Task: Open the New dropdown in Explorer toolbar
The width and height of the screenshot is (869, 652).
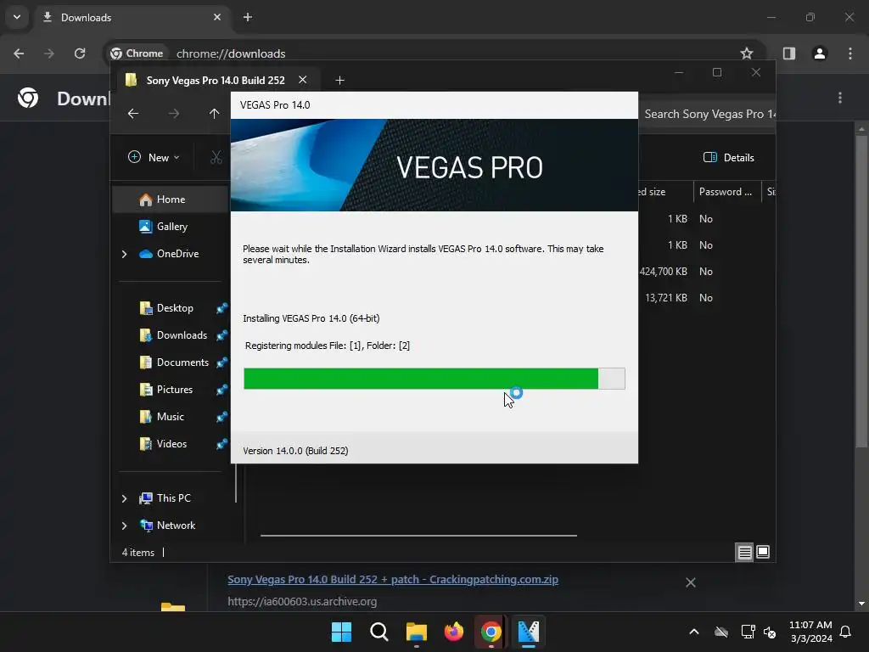Action: (154, 157)
